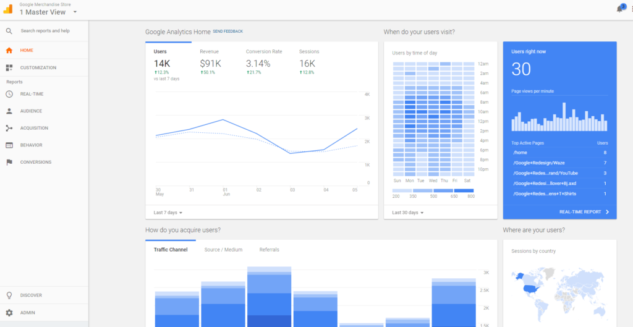
Task: Click the Real-Time Report chevron arrow
Action: (x=607, y=212)
